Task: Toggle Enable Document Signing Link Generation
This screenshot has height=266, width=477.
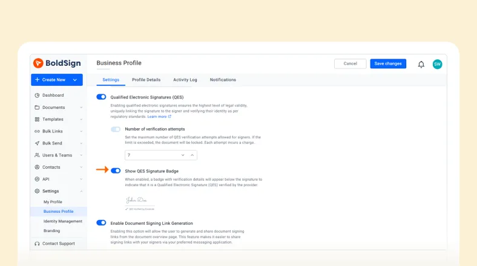Action: click(101, 223)
